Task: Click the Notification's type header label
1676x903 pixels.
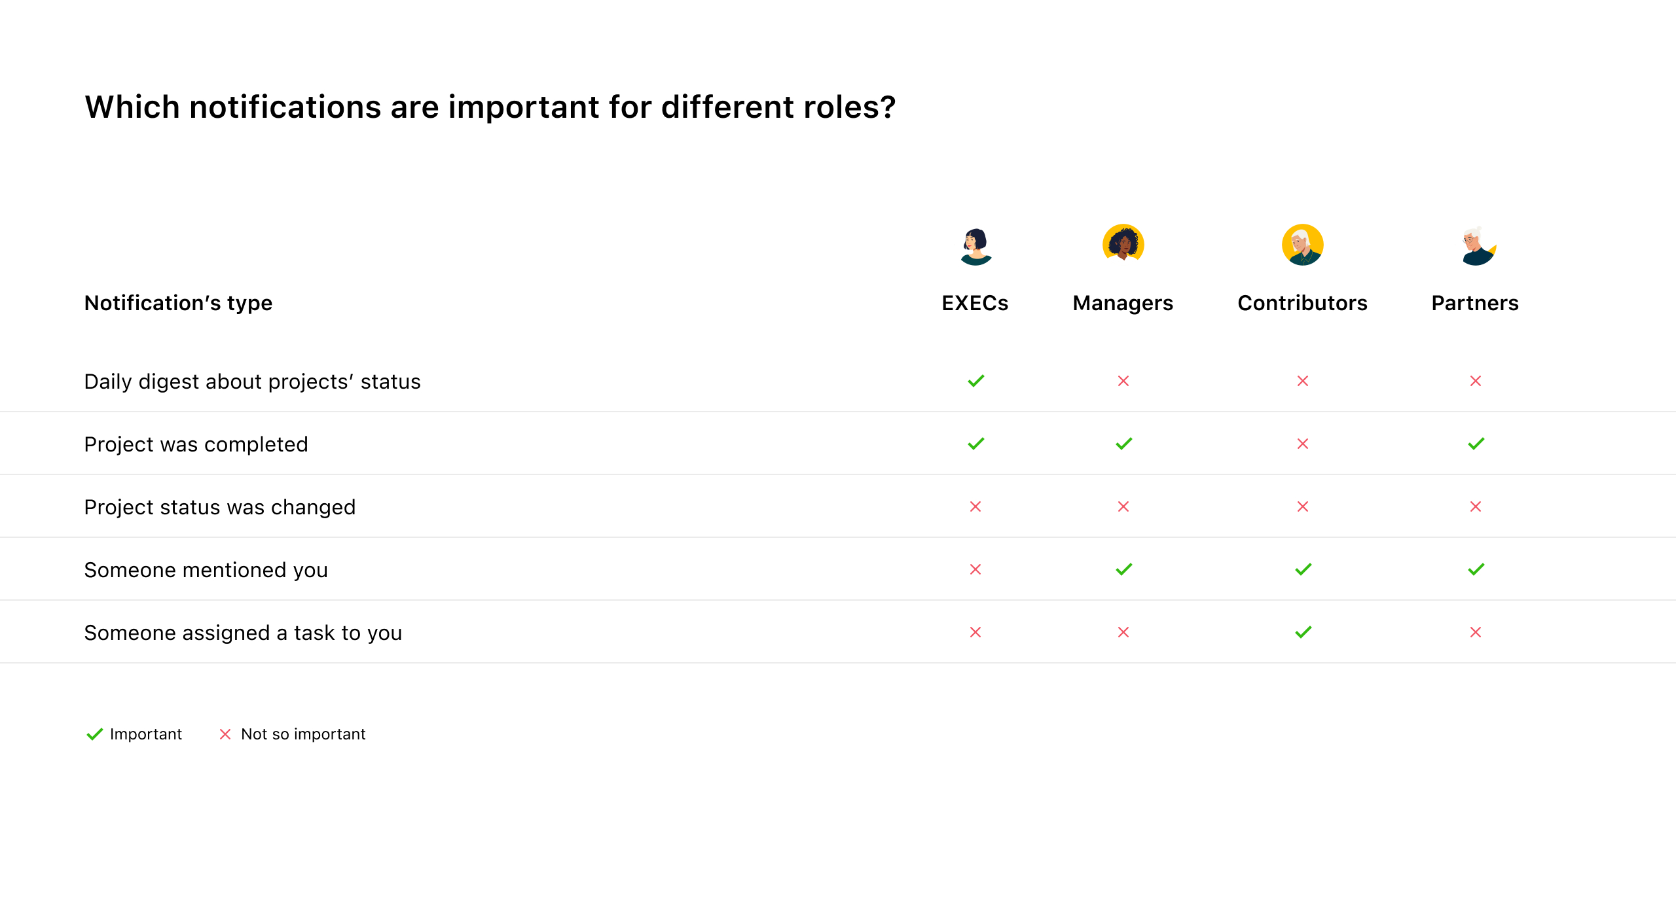Action: 178,303
